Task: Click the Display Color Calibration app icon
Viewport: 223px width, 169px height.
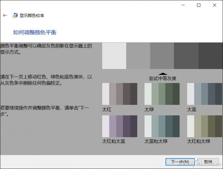Action: [x=15, y=15]
